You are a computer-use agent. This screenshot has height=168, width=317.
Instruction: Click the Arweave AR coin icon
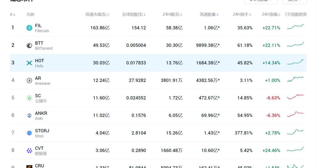click(x=29, y=80)
